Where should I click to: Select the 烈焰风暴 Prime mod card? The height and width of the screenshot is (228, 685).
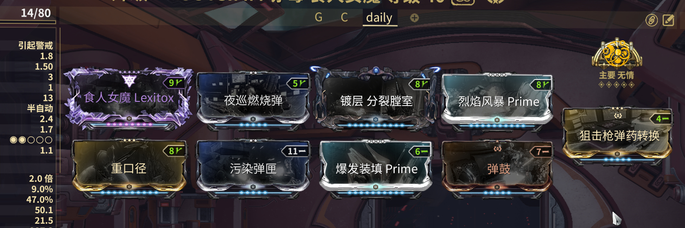pos(499,101)
